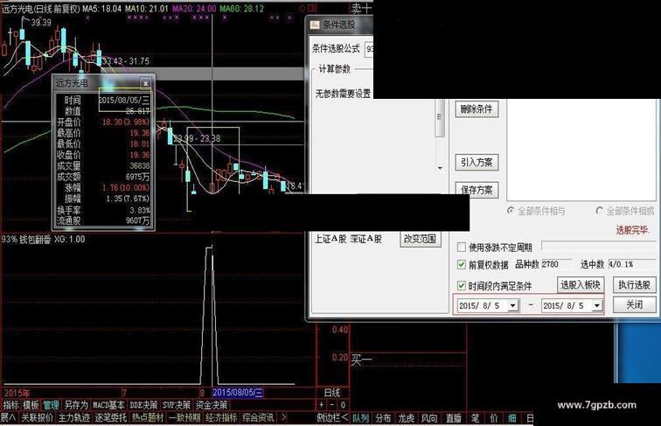The height and width of the screenshot is (426, 661).
Task: Apply the MACD基本 template
Action: point(108,405)
